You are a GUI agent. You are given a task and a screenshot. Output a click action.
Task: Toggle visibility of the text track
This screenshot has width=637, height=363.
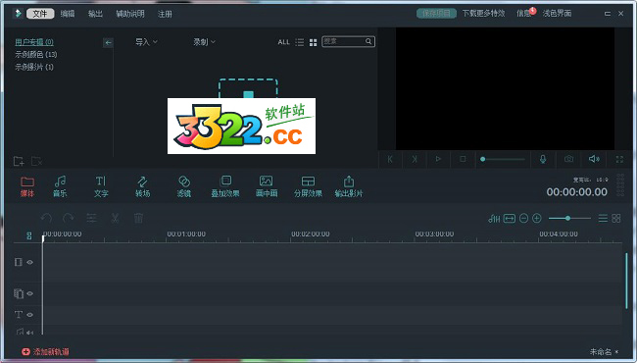coord(30,315)
